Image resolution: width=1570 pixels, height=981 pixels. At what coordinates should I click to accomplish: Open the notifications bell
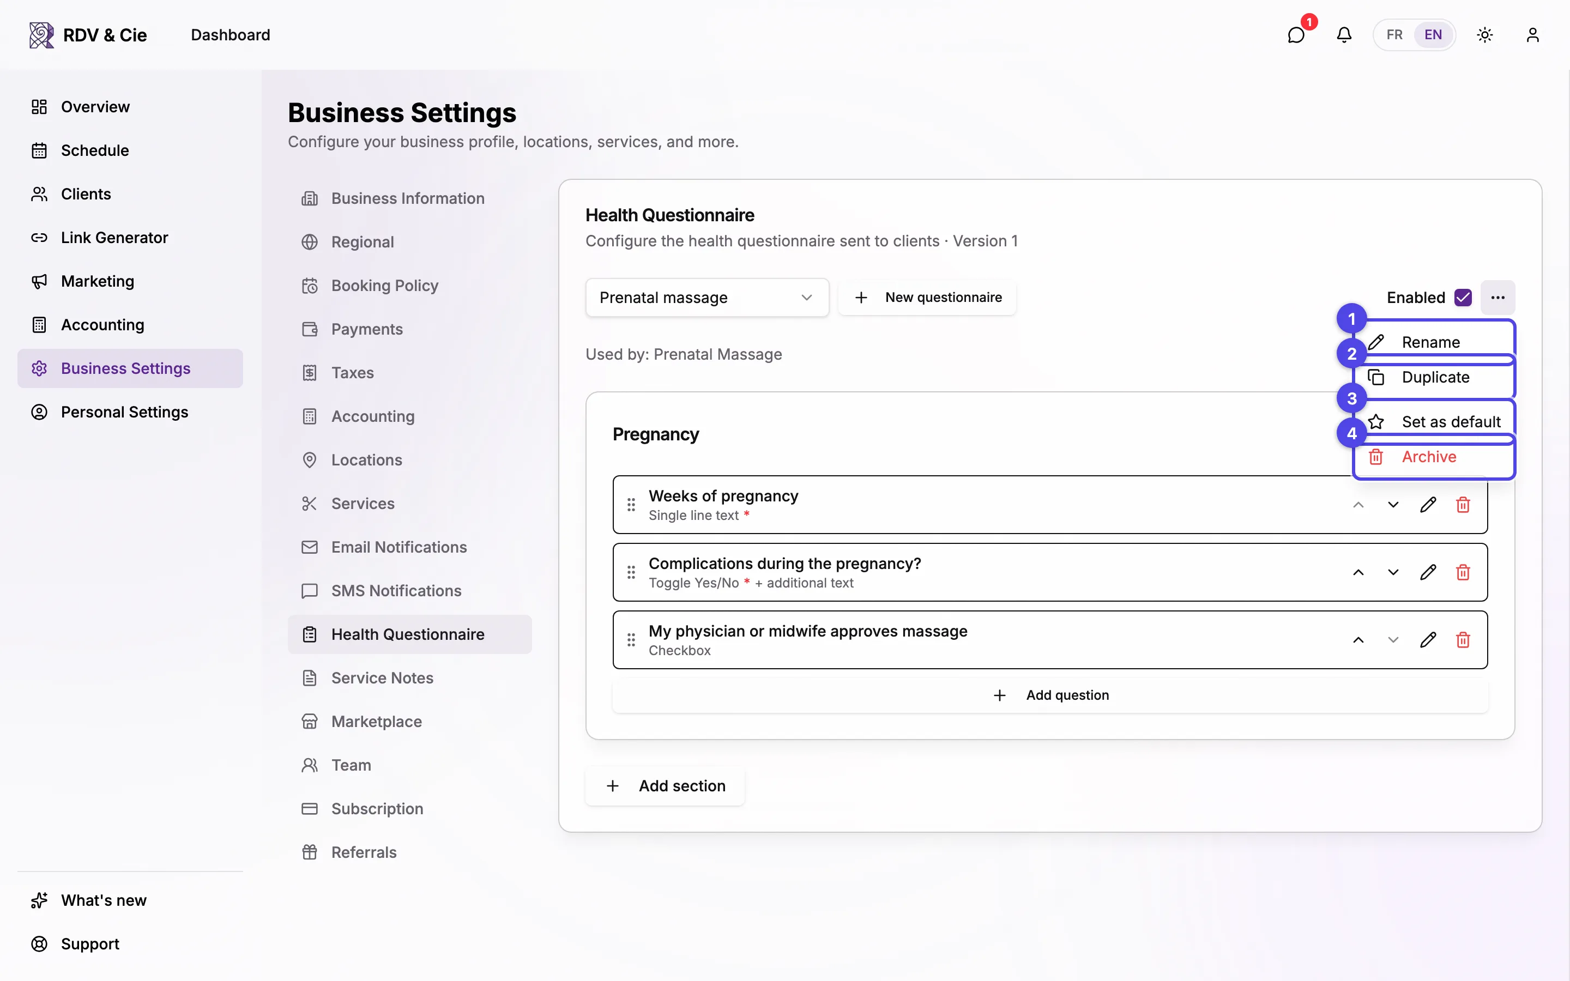tap(1344, 35)
